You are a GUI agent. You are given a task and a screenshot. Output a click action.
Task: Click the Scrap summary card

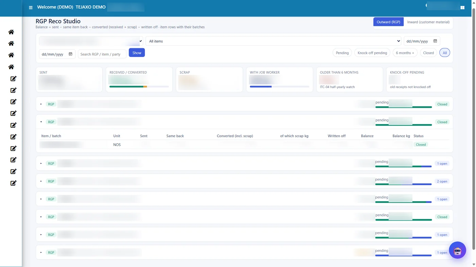(x=209, y=79)
